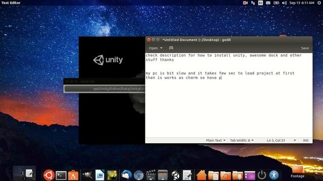Click the Open button in gedit

point(153,48)
